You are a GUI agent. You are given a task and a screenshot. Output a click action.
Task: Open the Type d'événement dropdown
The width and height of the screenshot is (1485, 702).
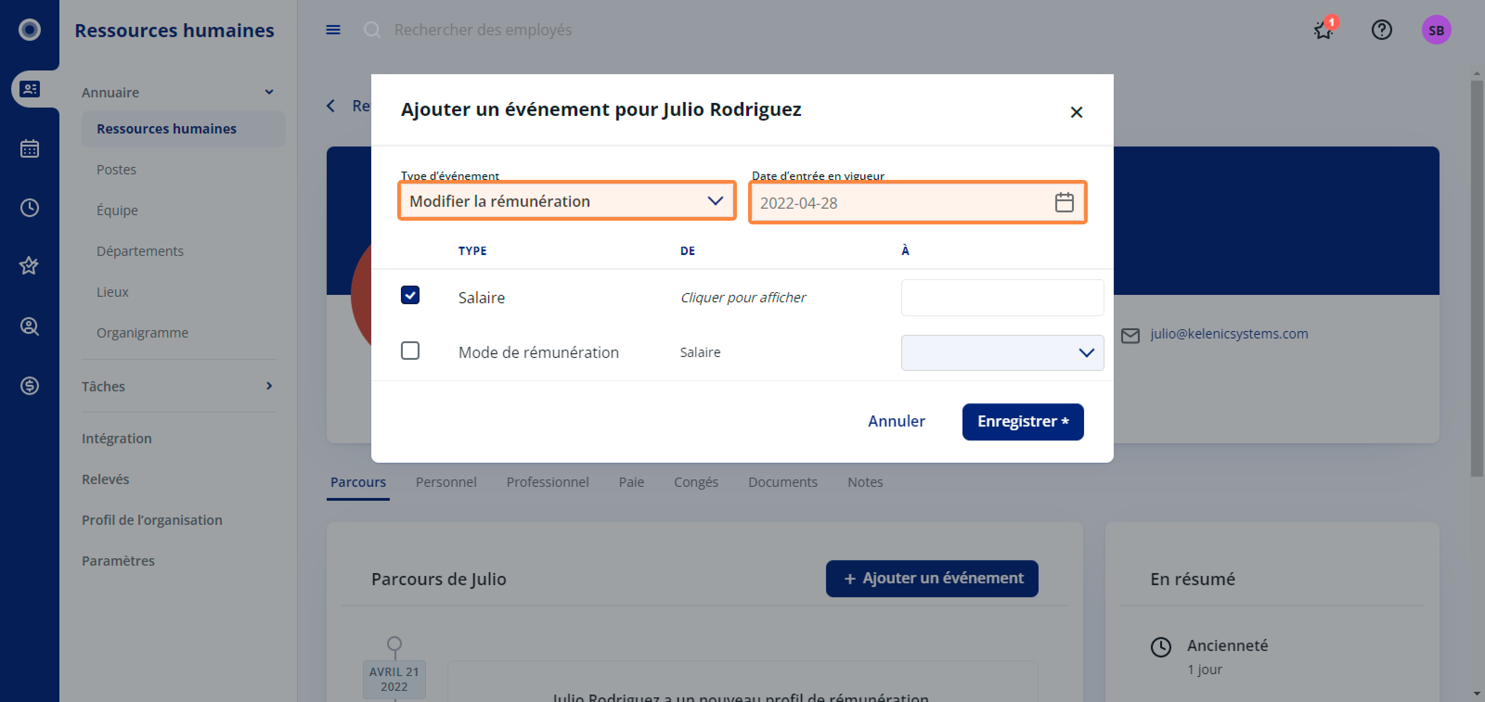click(567, 201)
